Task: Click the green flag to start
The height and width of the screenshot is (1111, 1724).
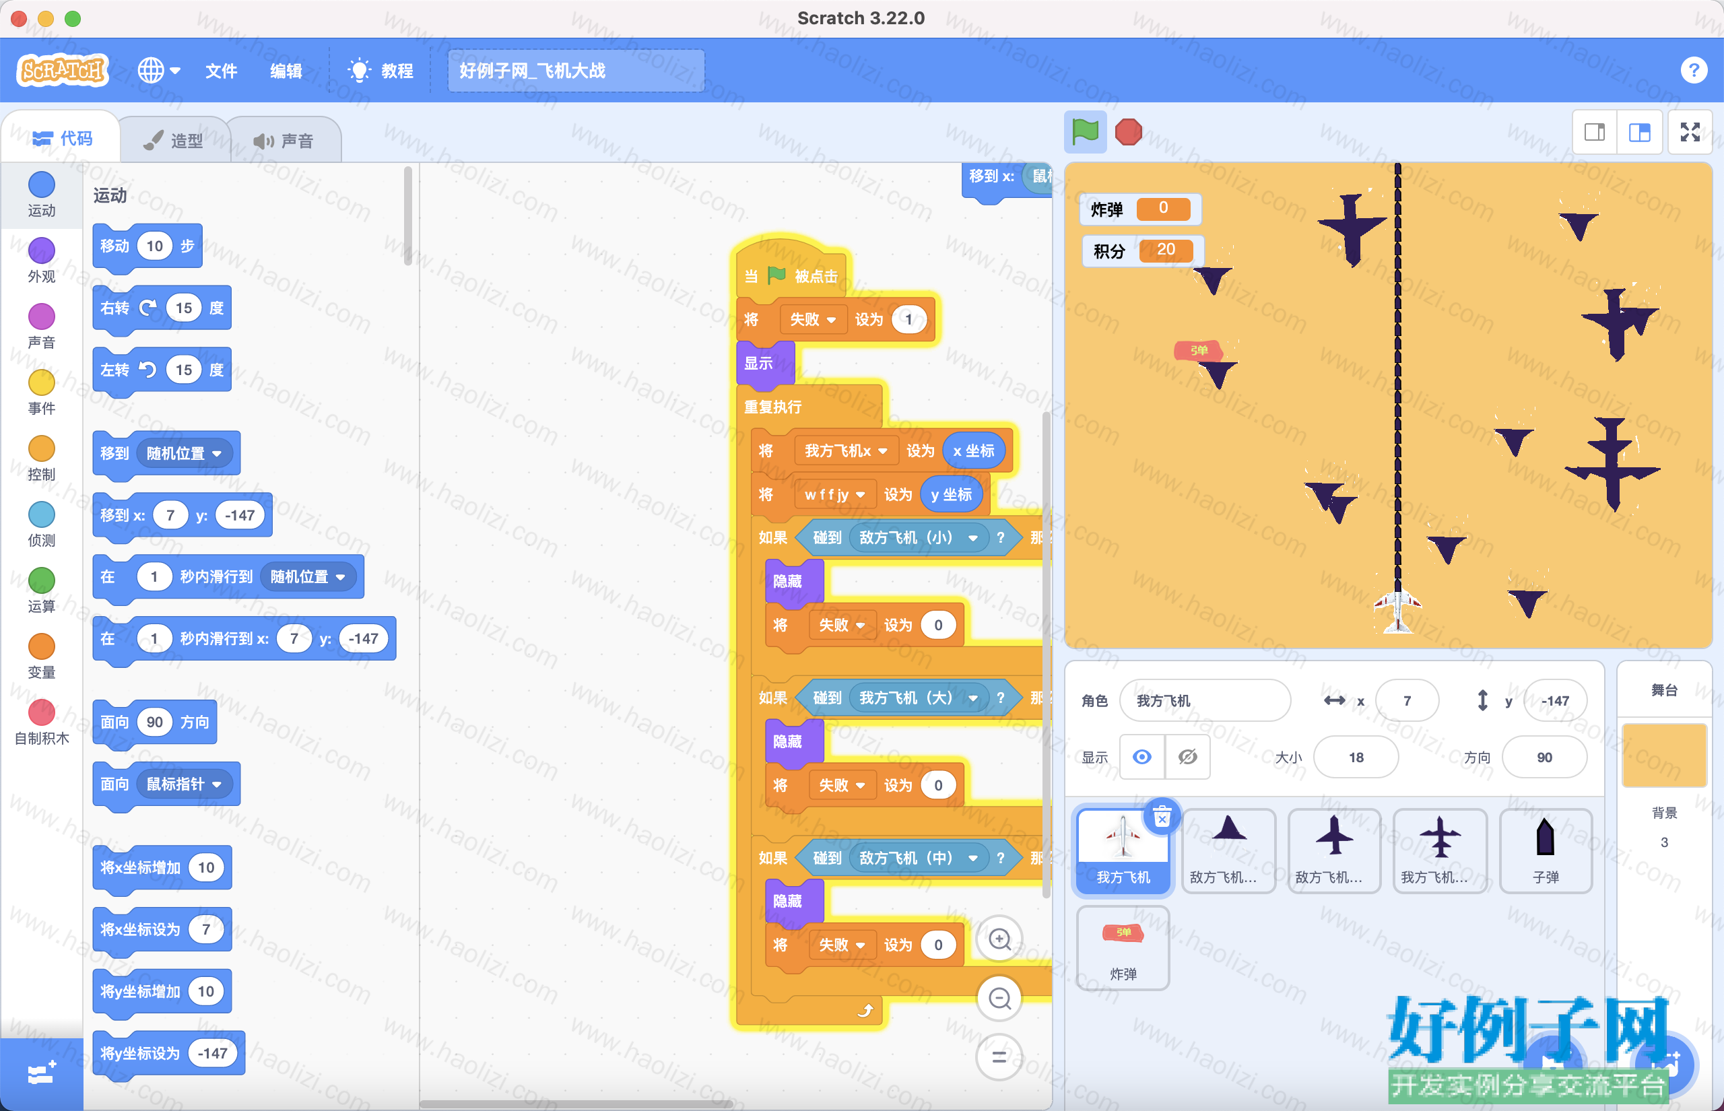Action: [1085, 132]
